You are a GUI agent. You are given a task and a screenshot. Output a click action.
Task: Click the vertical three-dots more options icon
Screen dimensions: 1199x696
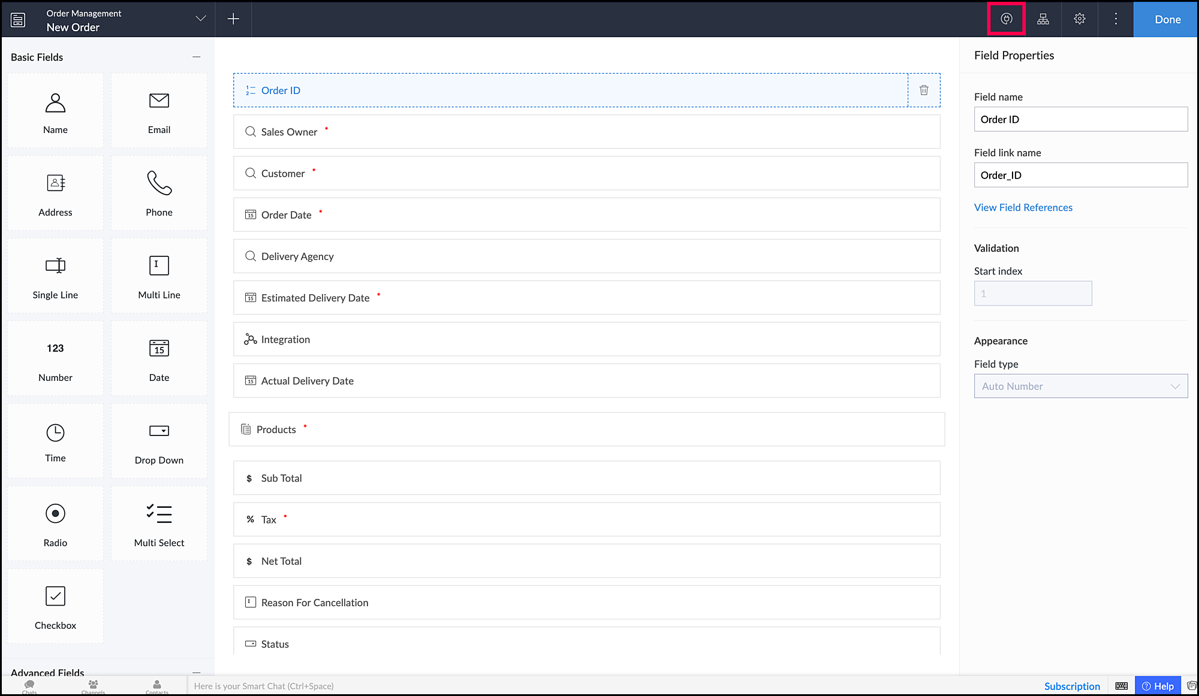pyautogui.click(x=1116, y=19)
